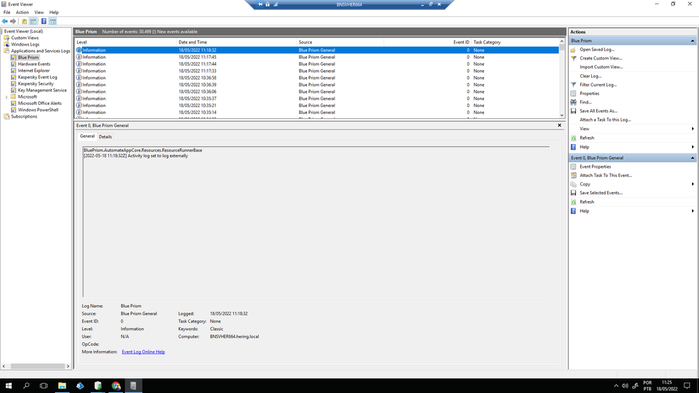Click Show/Hide Console Tree toolbar icon
699x393 pixels.
click(34, 22)
